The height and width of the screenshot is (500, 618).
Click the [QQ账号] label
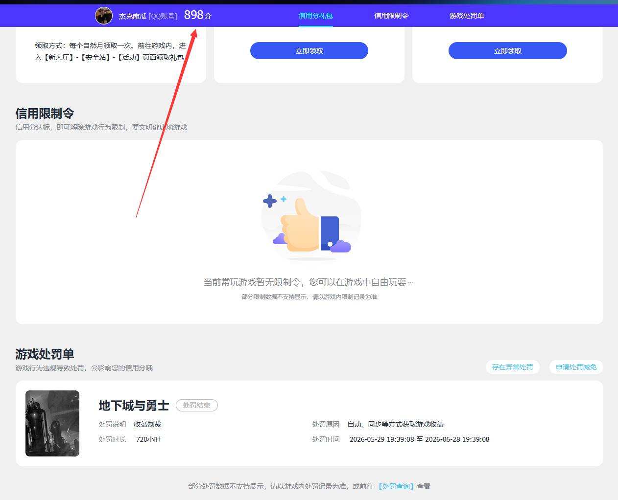pos(163,16)
